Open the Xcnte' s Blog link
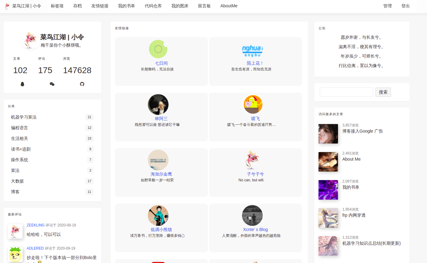The image size is (427, 263). coord(255,229)
